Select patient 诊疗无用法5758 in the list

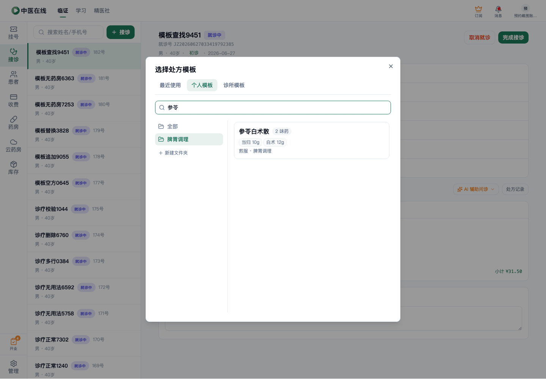point(84,317)
